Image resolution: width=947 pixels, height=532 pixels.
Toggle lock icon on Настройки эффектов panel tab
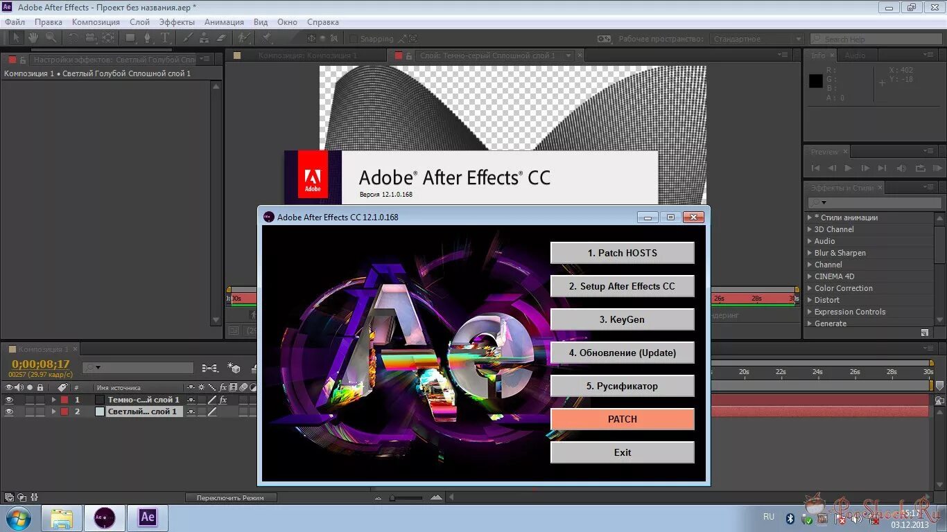23,60
